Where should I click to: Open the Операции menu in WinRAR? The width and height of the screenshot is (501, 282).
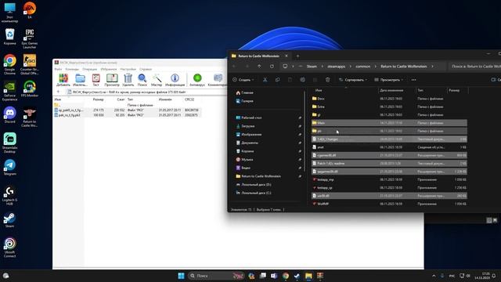89,69
